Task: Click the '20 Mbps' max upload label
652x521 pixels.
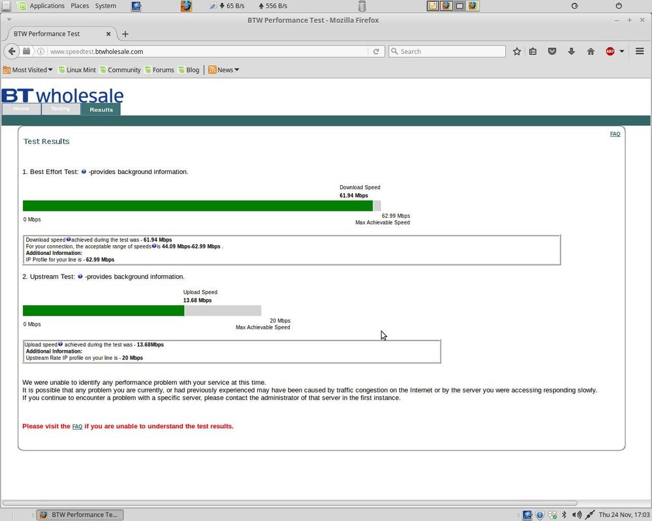Action: [280, 320]
